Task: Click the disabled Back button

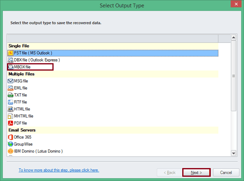Action: (x=170, y=172)
